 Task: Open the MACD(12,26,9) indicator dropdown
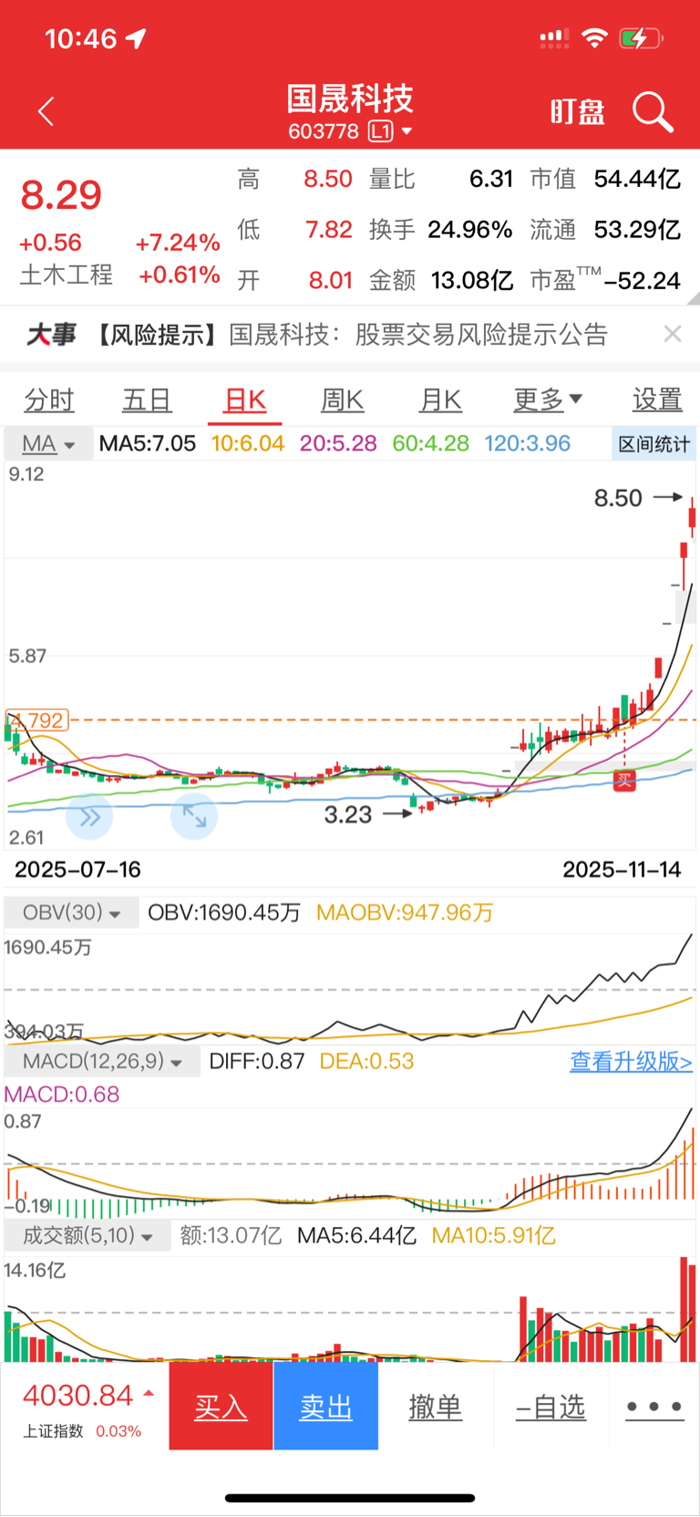click(x=102, y=1061)
